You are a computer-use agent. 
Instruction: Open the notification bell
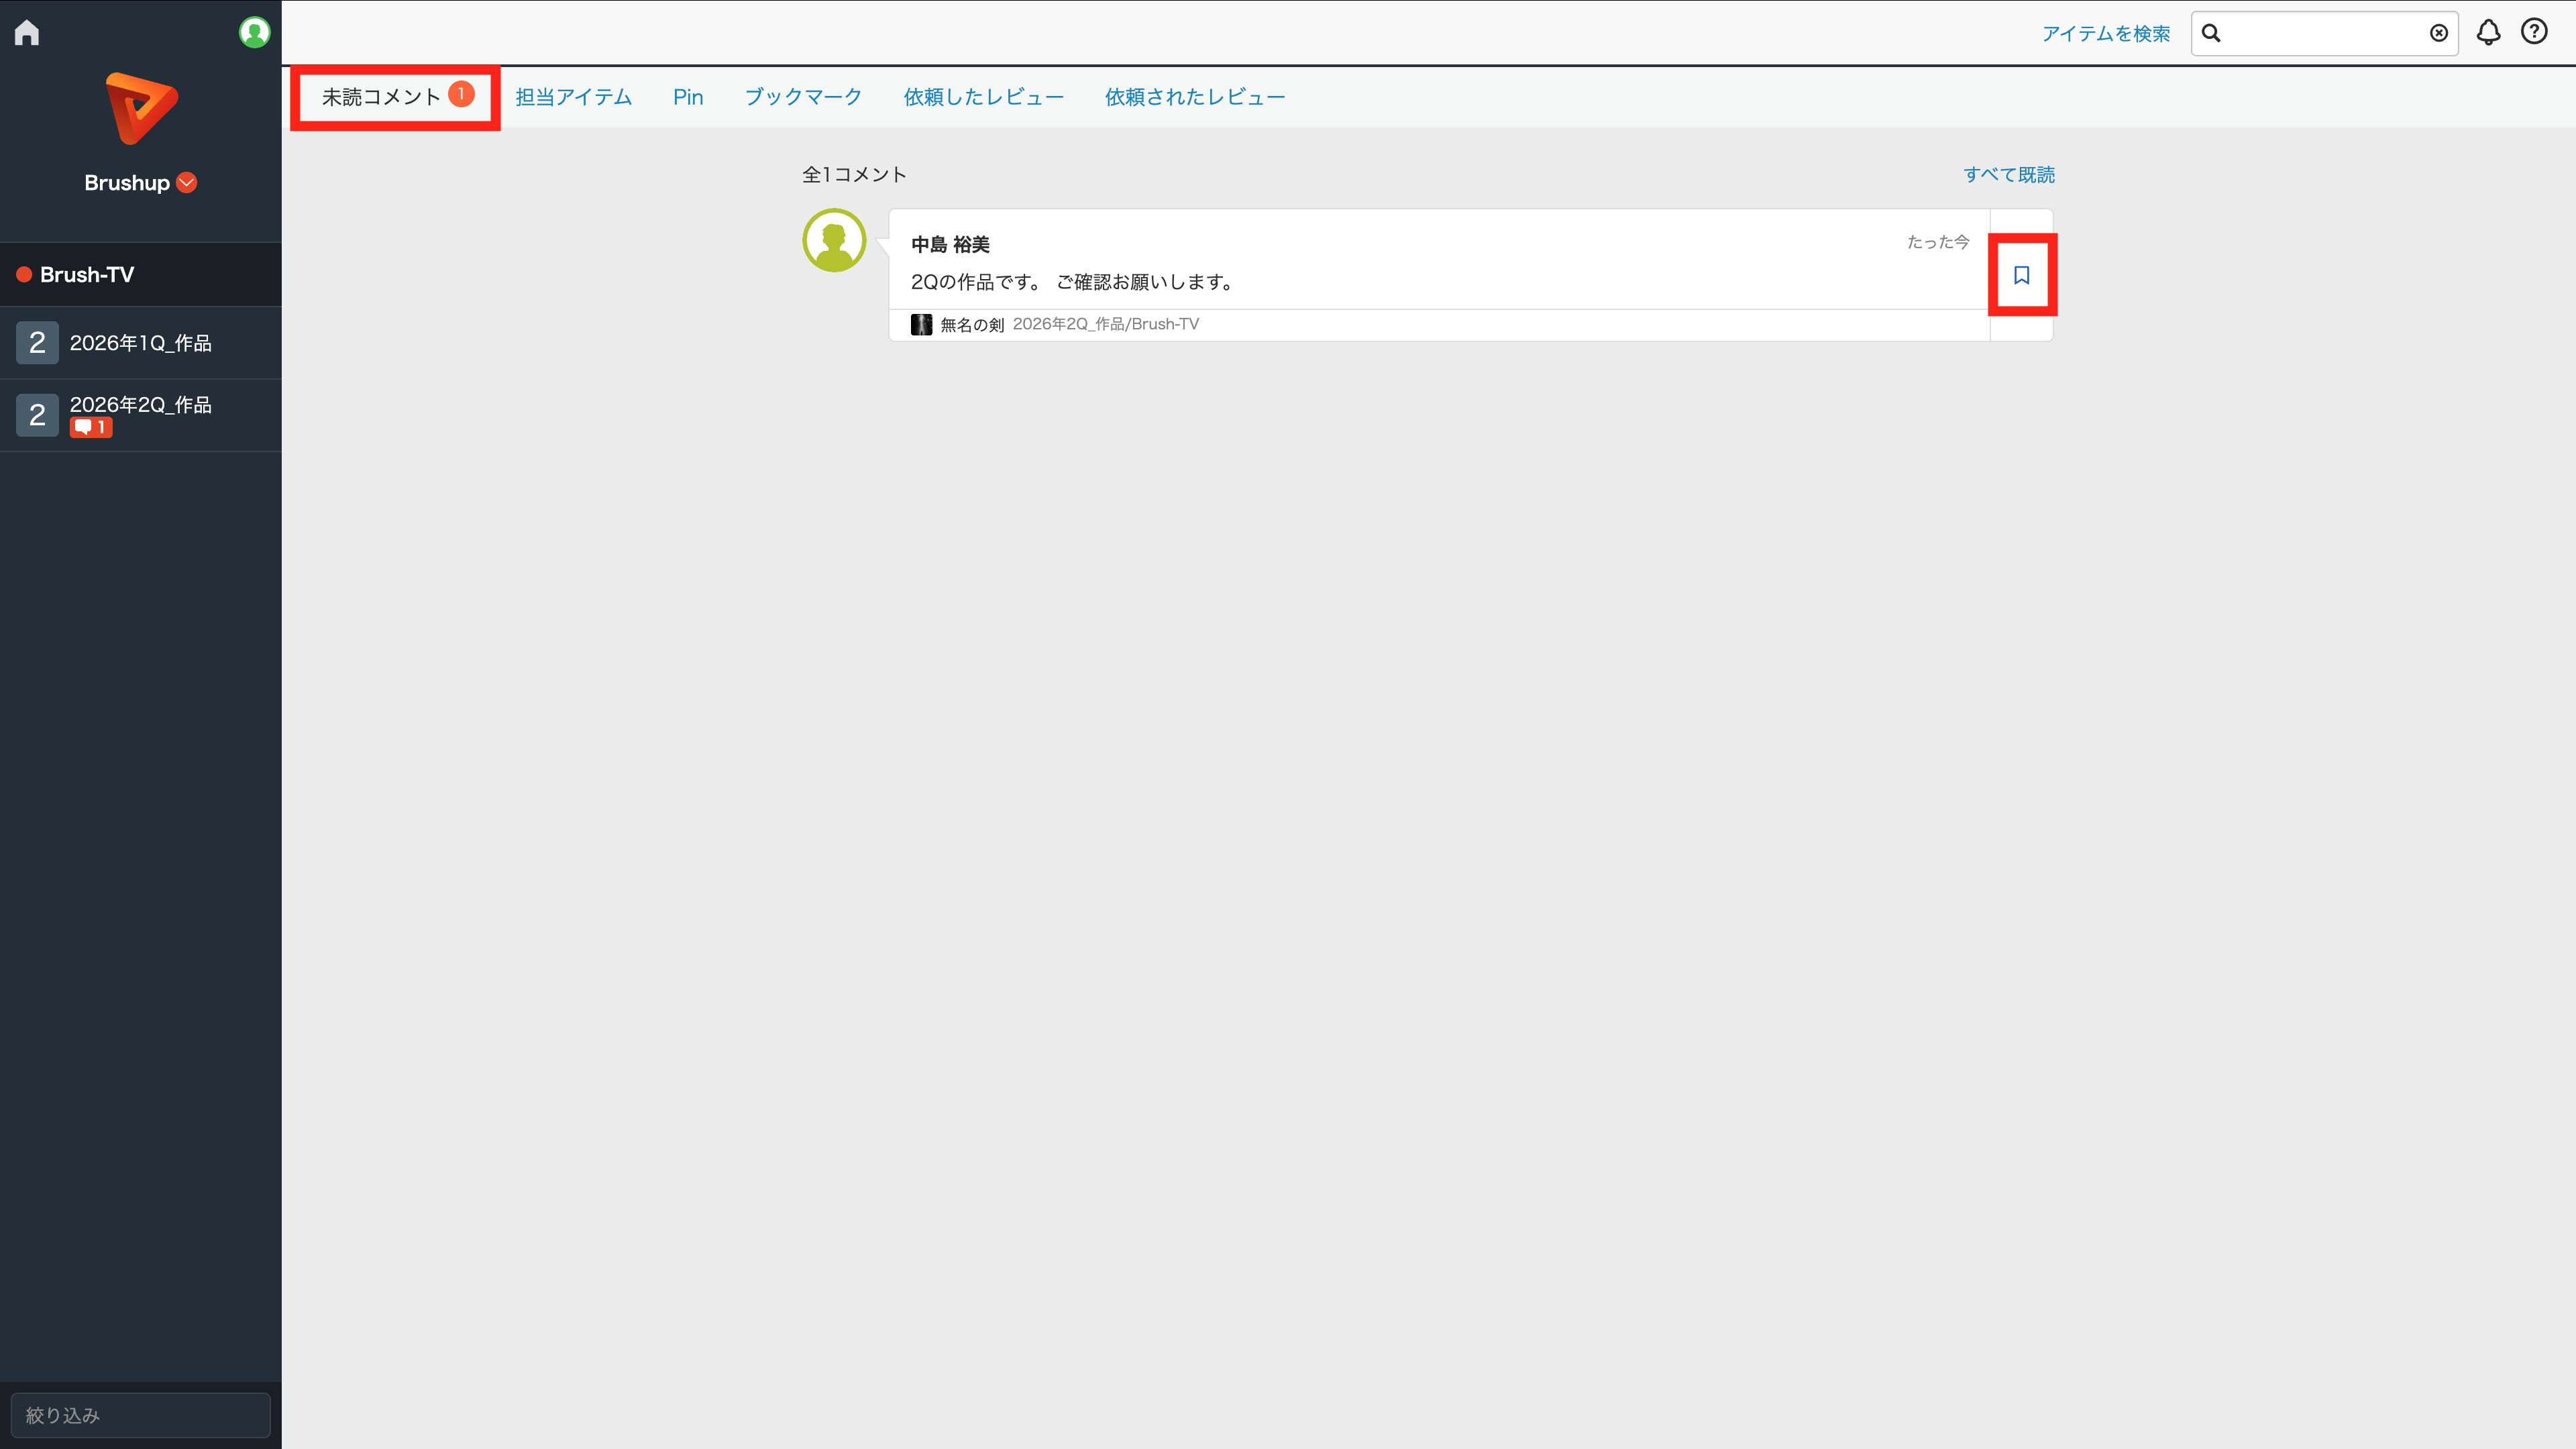(x=2488, y=33)
